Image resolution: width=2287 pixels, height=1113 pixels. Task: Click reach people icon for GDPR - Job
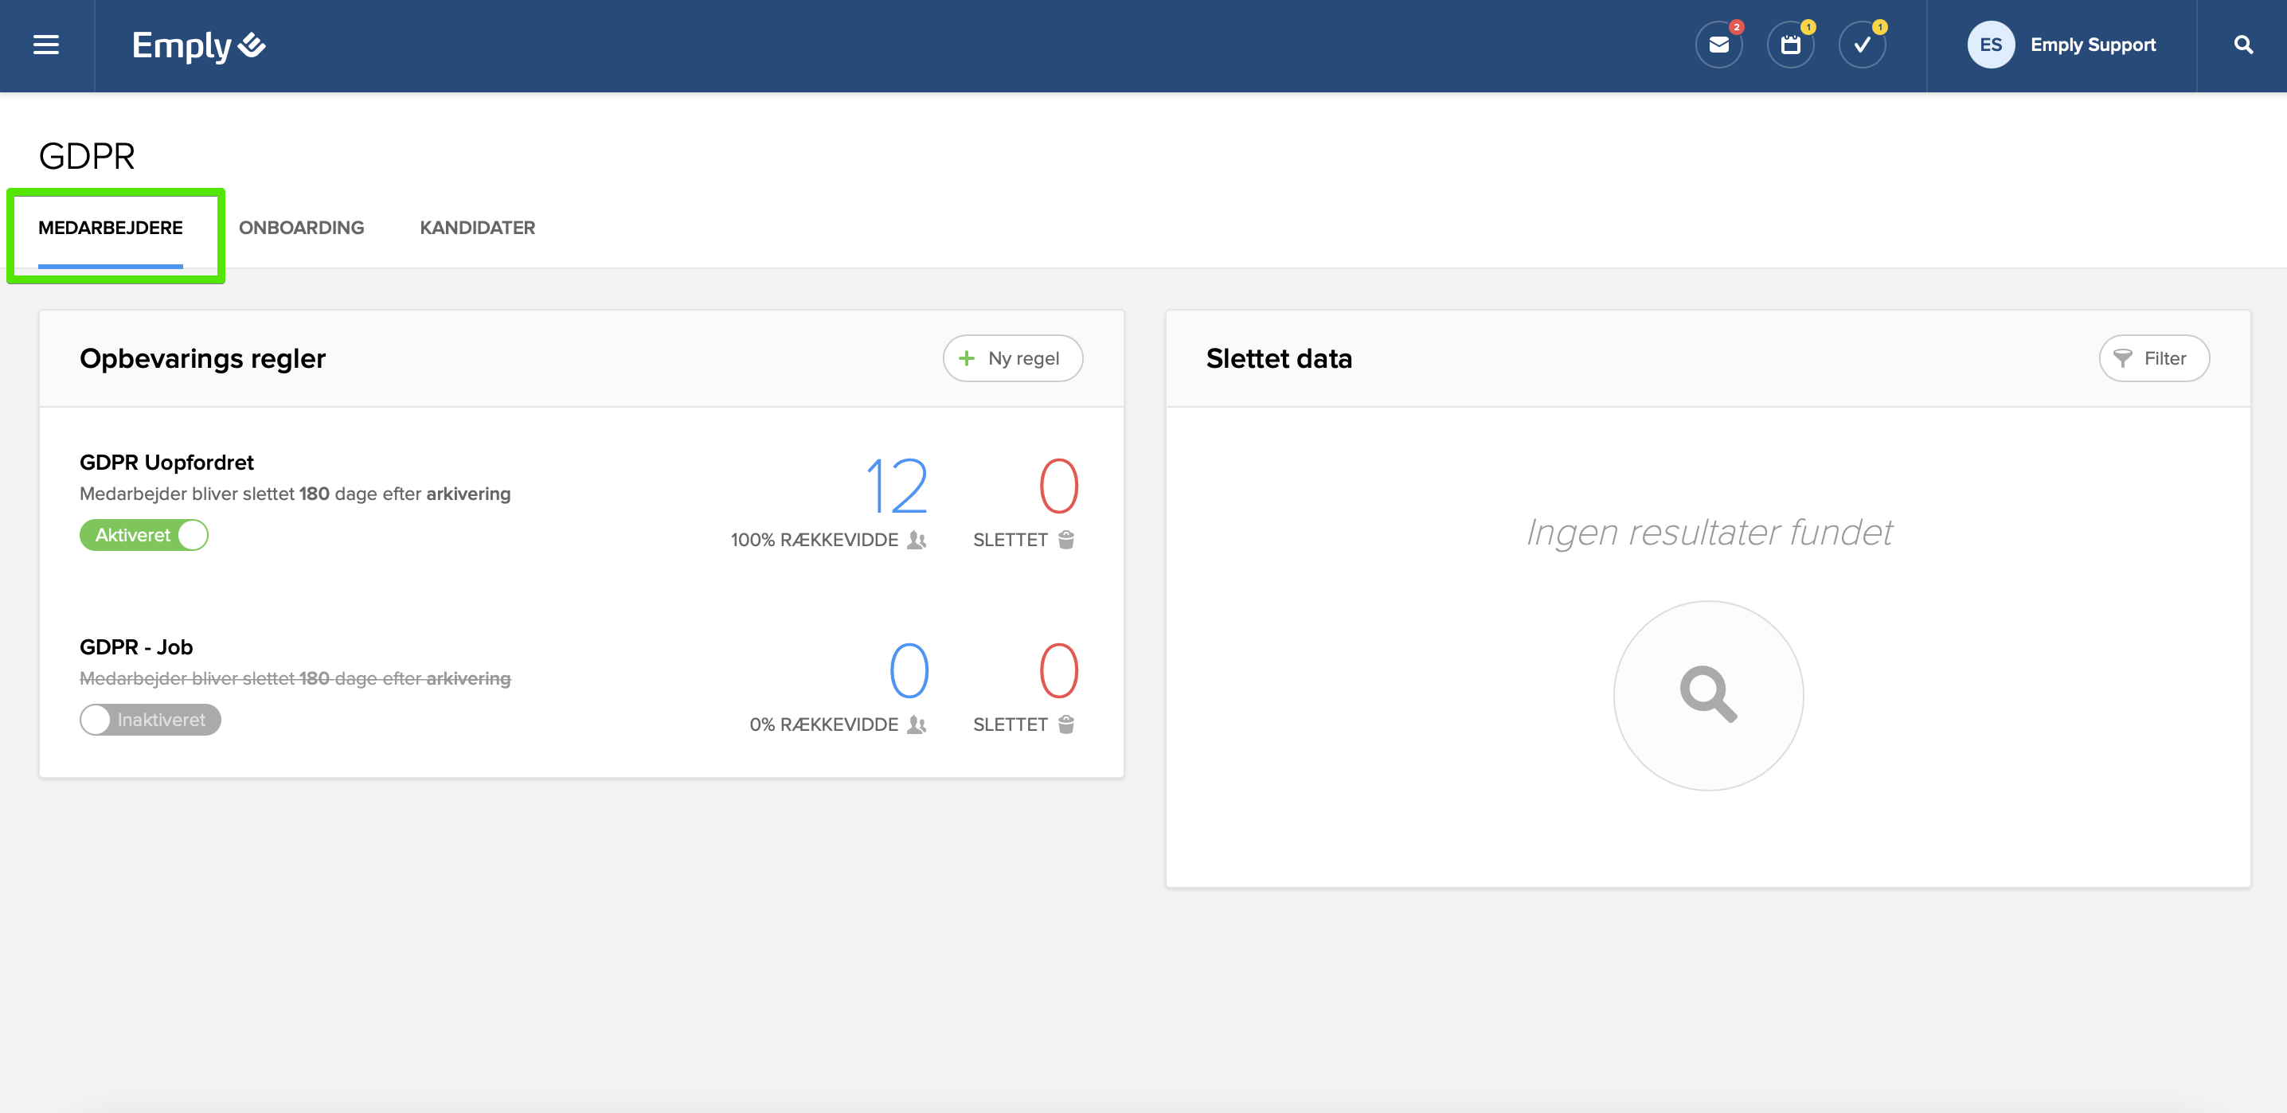click(x=917, y=724)
